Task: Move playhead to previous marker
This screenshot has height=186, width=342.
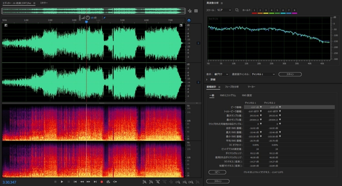Action: tap(75, 182)
